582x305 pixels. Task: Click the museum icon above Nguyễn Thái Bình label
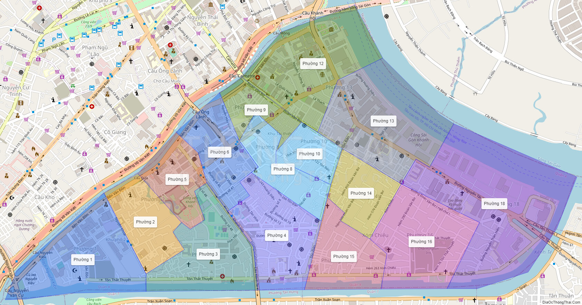click(211, 4)
